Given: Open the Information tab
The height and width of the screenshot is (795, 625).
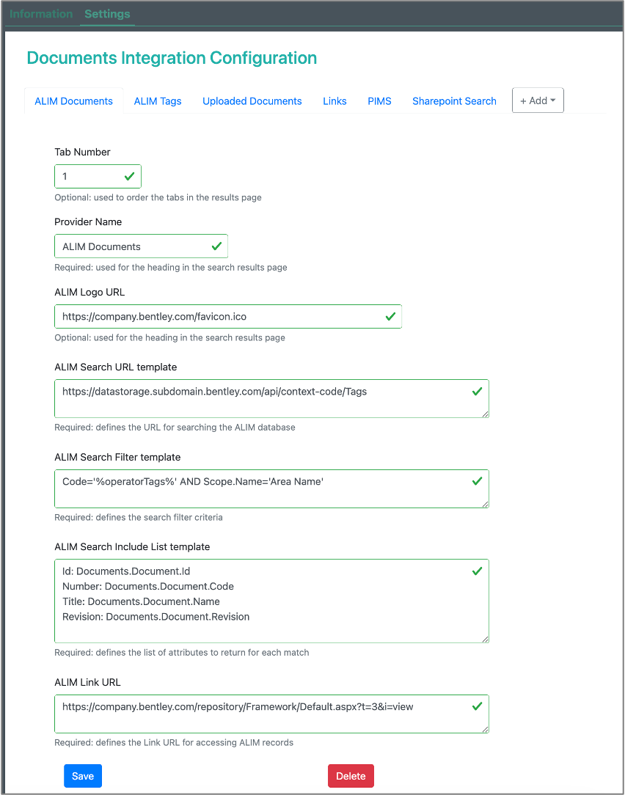Looking at the screenshot, I should pos(41,14).
